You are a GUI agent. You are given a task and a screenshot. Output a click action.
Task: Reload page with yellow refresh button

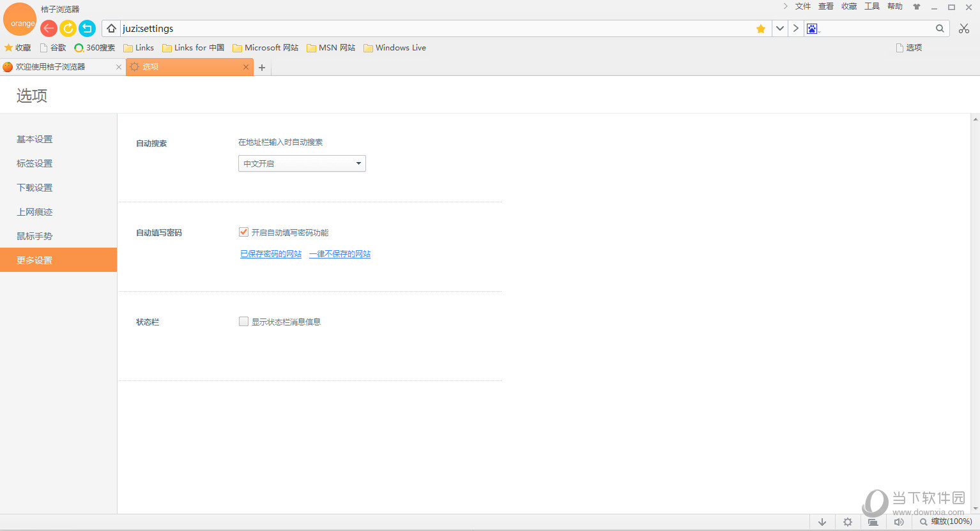(68, 28)
